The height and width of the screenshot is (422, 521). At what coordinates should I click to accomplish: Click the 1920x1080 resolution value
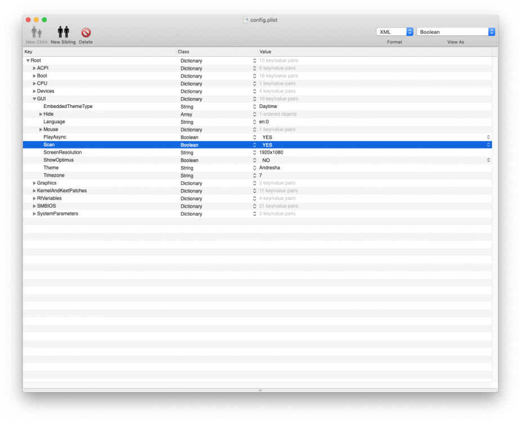tap(271, 152)
